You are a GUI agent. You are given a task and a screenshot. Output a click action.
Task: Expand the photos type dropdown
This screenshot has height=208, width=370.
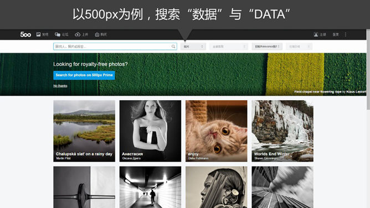193,46
